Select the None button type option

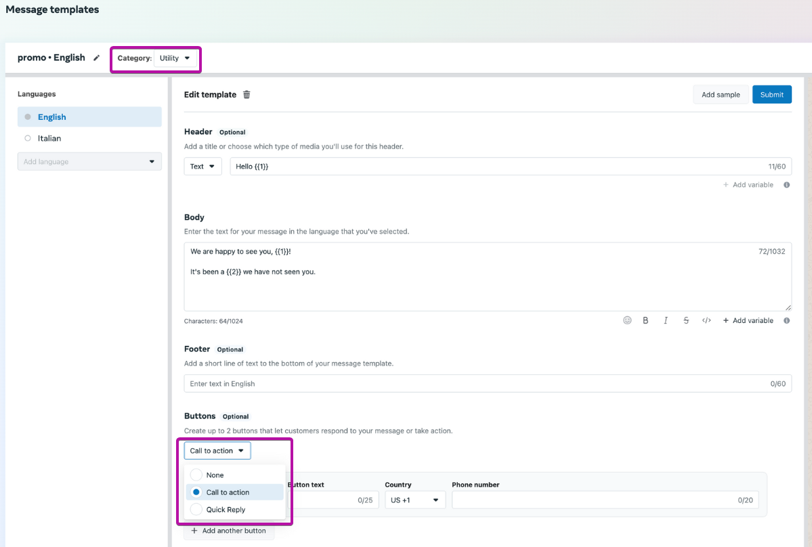coord(196,475)
